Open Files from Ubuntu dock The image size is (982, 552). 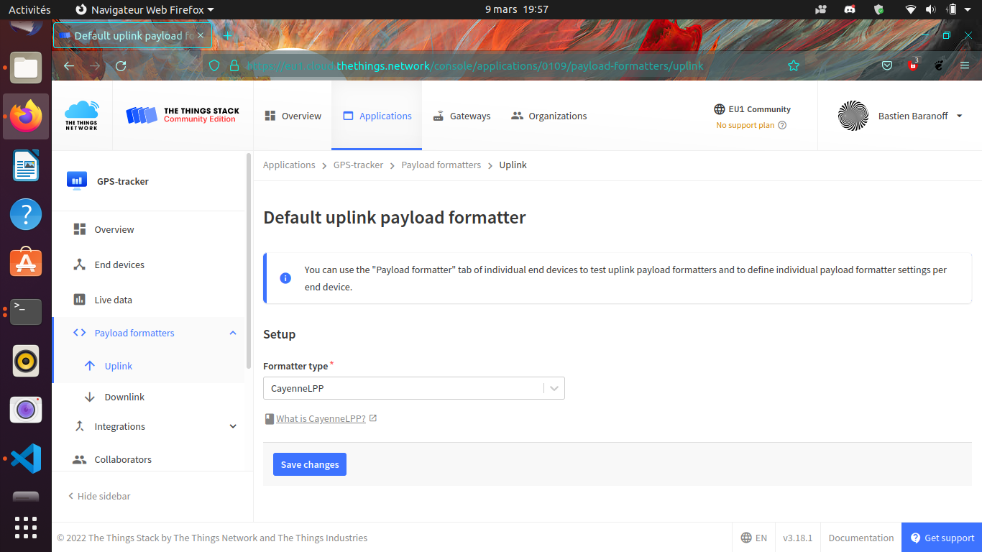coord(26,68)
